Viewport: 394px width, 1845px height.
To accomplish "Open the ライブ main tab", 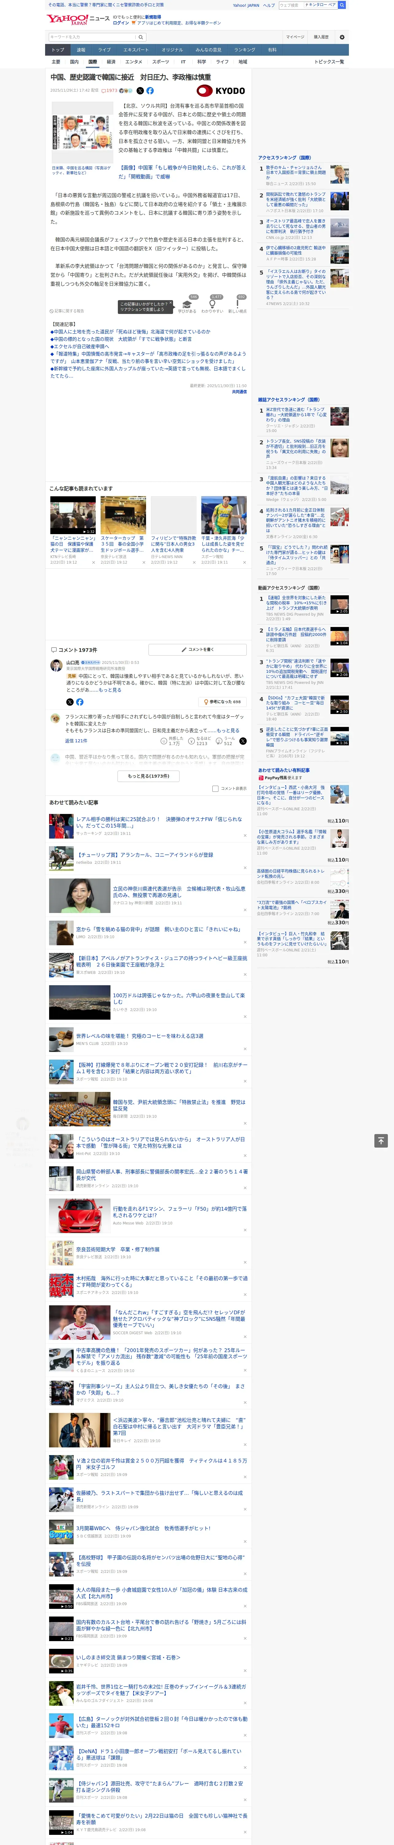I will tap(104, 50).
